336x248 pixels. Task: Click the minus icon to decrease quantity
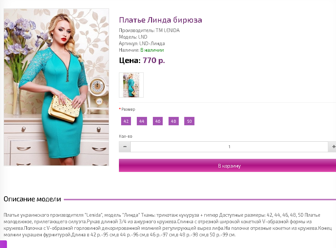click(x=125, y=147)
